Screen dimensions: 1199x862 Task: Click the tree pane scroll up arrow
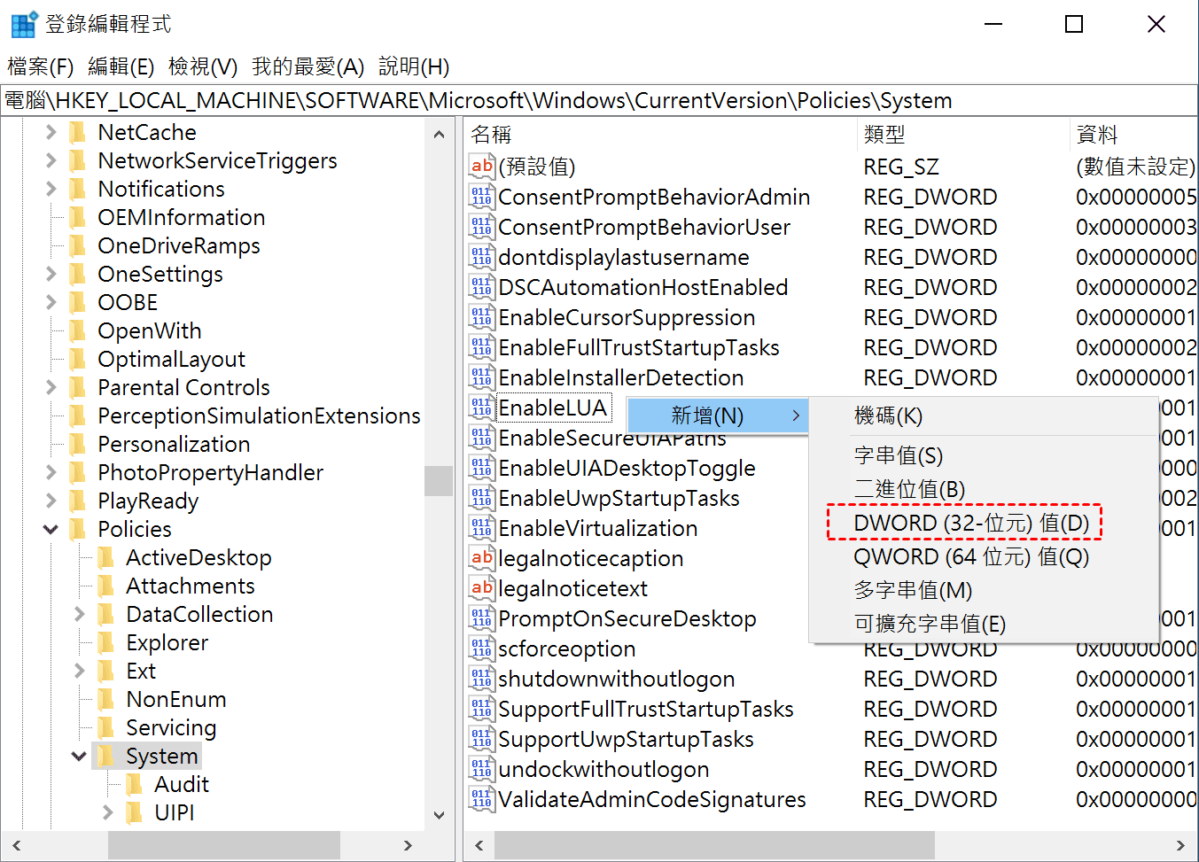[x=439, y=135]
